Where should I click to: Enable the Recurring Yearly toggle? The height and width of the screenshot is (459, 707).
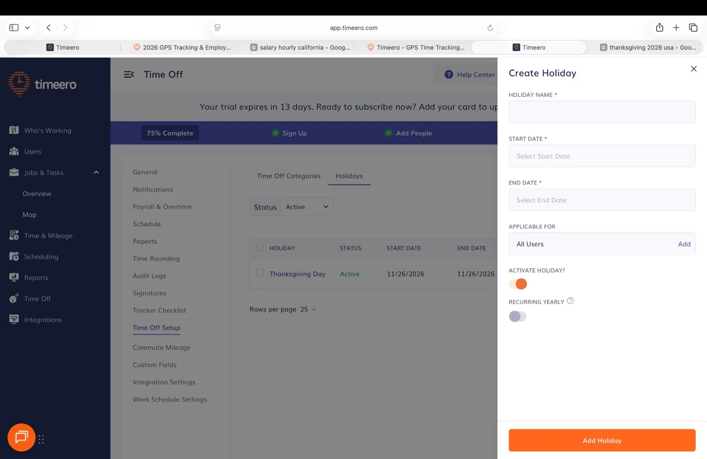518,316
